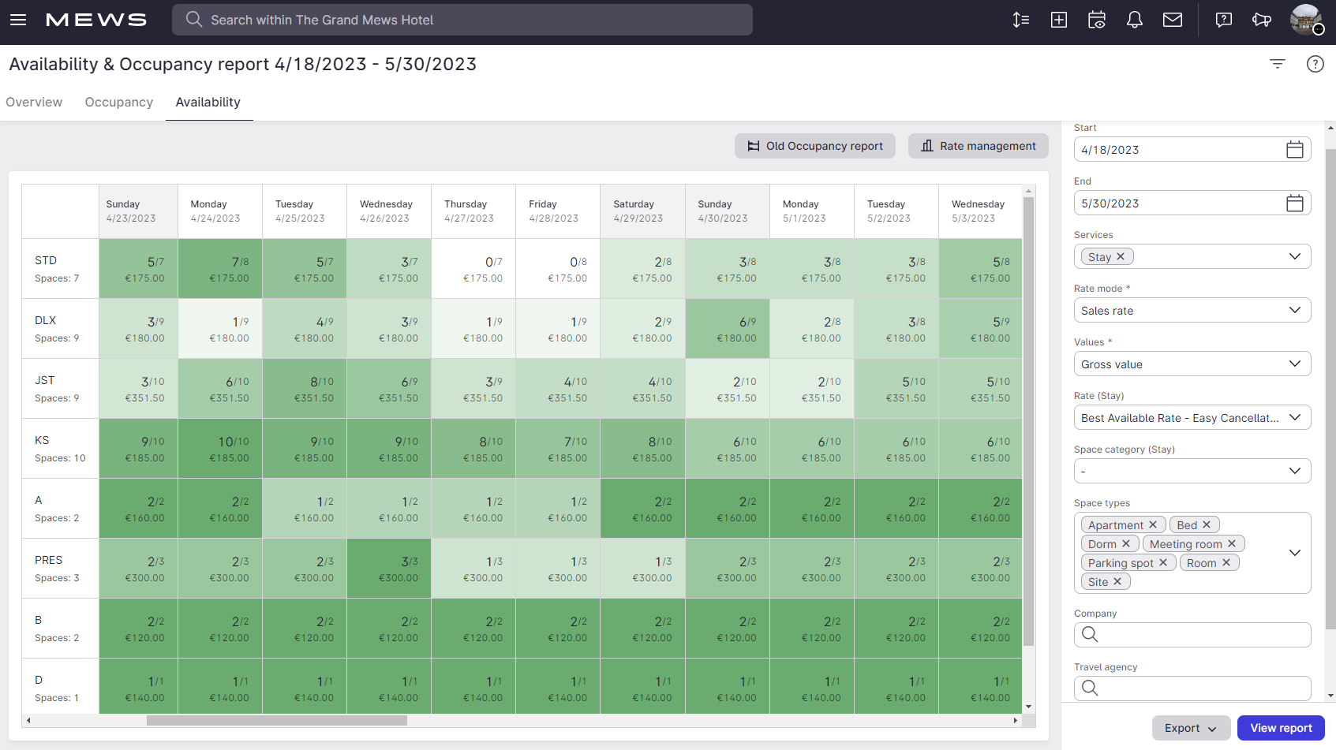Click the help question mark icon

click(x=1315, y=64)
